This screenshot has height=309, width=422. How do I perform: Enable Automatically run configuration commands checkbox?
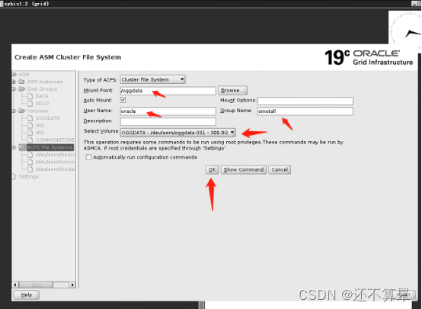pos(88,157)
